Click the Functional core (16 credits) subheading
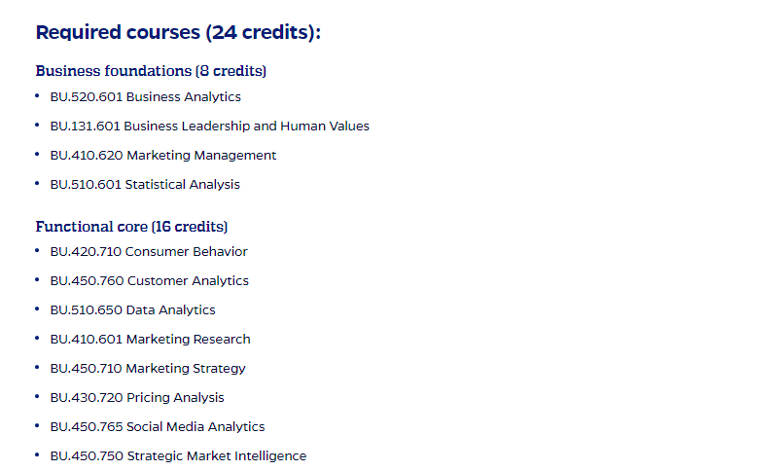 (x=131, y=227)
